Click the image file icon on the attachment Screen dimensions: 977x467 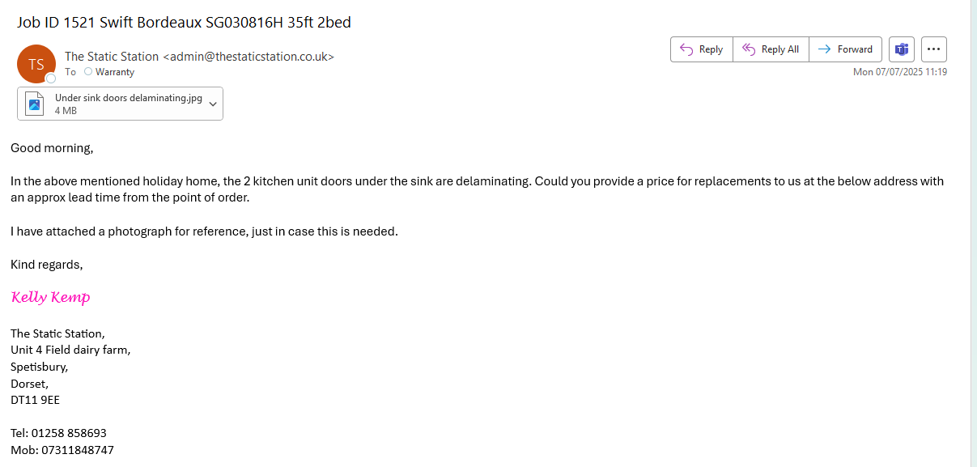[x=35, y=104]
